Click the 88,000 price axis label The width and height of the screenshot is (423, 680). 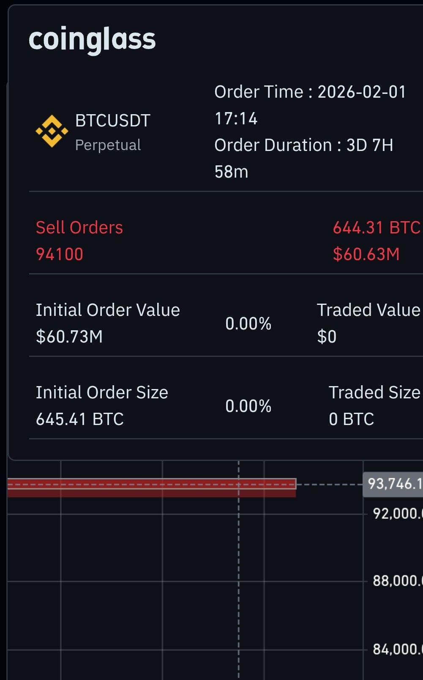coord(396,581)
